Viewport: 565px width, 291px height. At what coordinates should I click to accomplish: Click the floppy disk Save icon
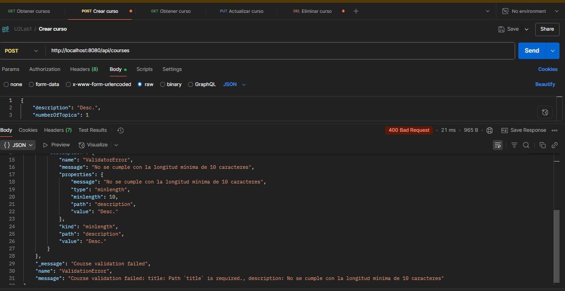tap(501, 29)
